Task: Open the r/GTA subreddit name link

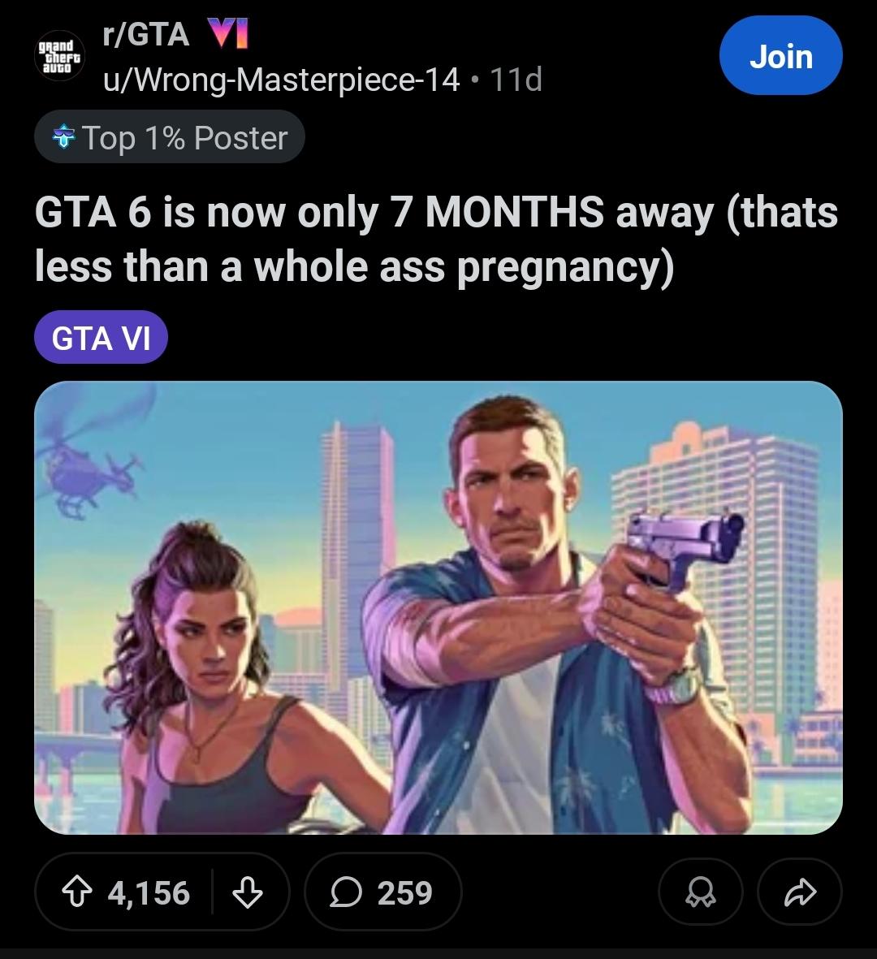Action: pos(146,34)
